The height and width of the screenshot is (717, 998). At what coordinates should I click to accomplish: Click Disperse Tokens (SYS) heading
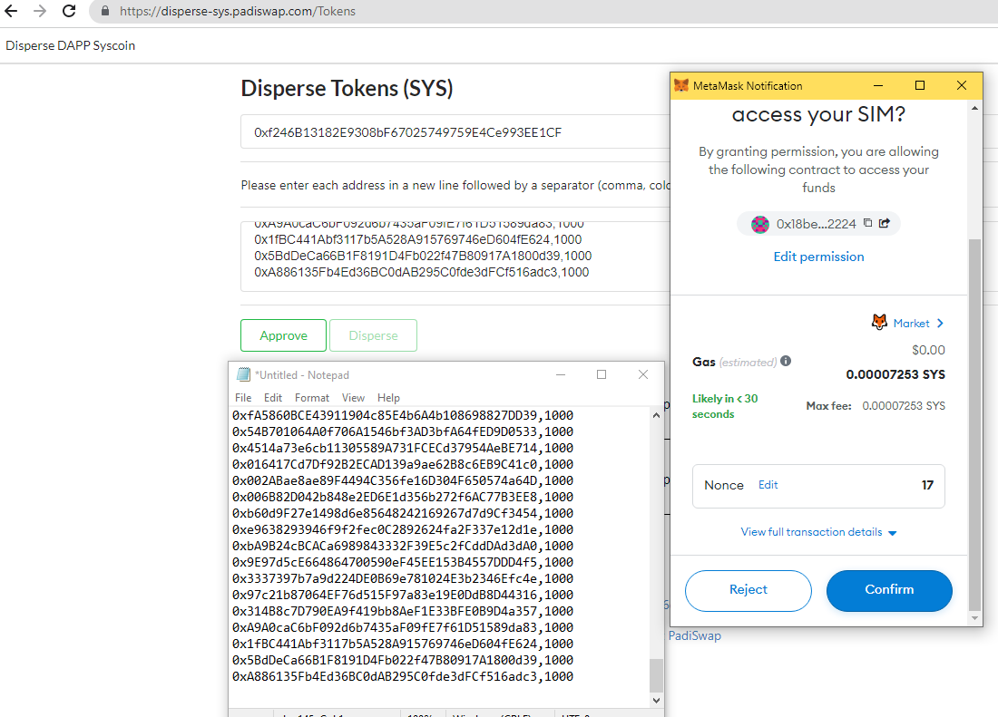(x=347, y=88)
